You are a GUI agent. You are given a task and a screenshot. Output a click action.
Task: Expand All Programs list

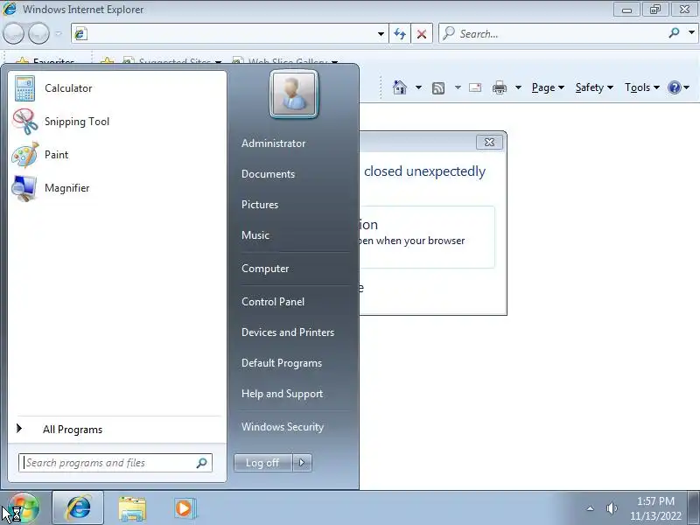(x=117, y=430)
